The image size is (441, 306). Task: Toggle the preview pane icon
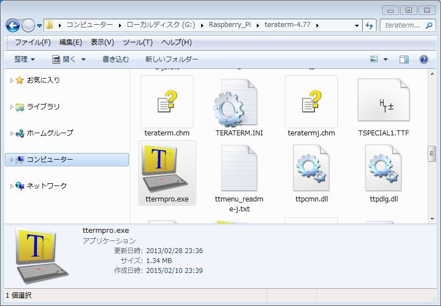pos(404,59)
